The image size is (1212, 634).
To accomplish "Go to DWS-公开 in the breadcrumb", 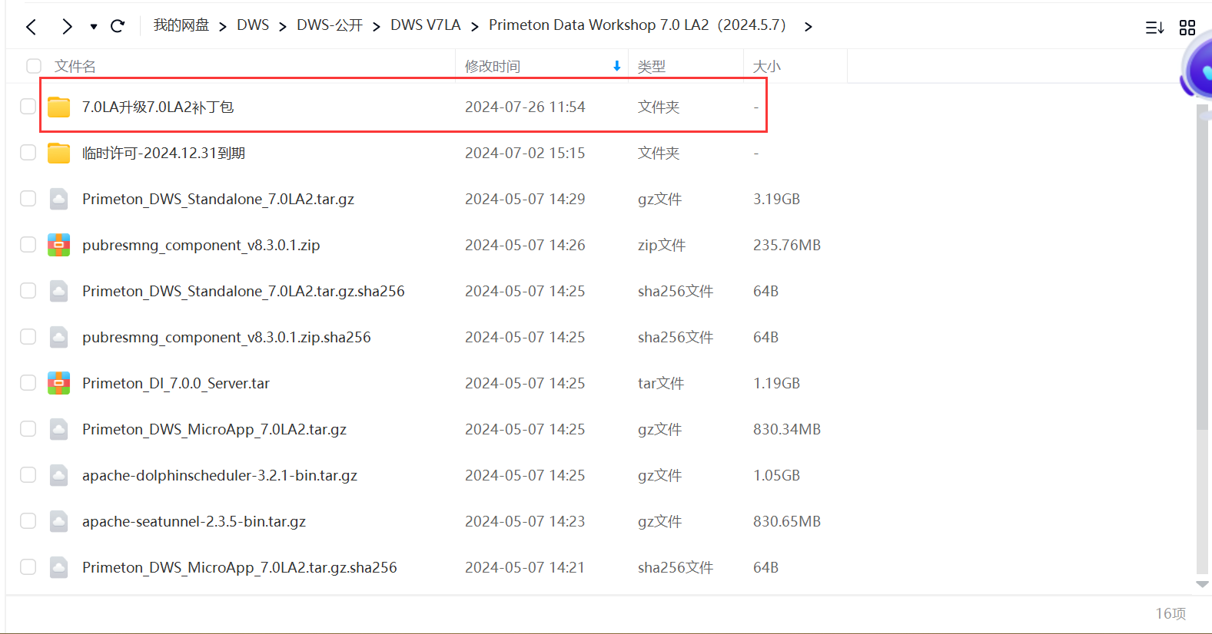I will (x=329, y=25).
